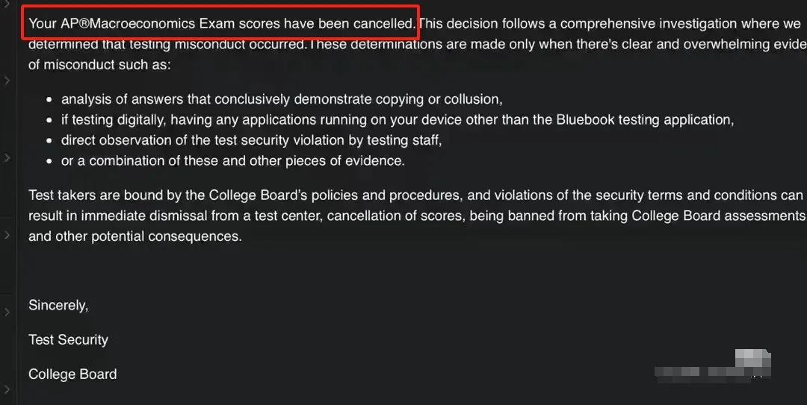Click the 'or a combination of these' bullet text
The height and width of the screenshot is (405, 807).
(232, 160)
